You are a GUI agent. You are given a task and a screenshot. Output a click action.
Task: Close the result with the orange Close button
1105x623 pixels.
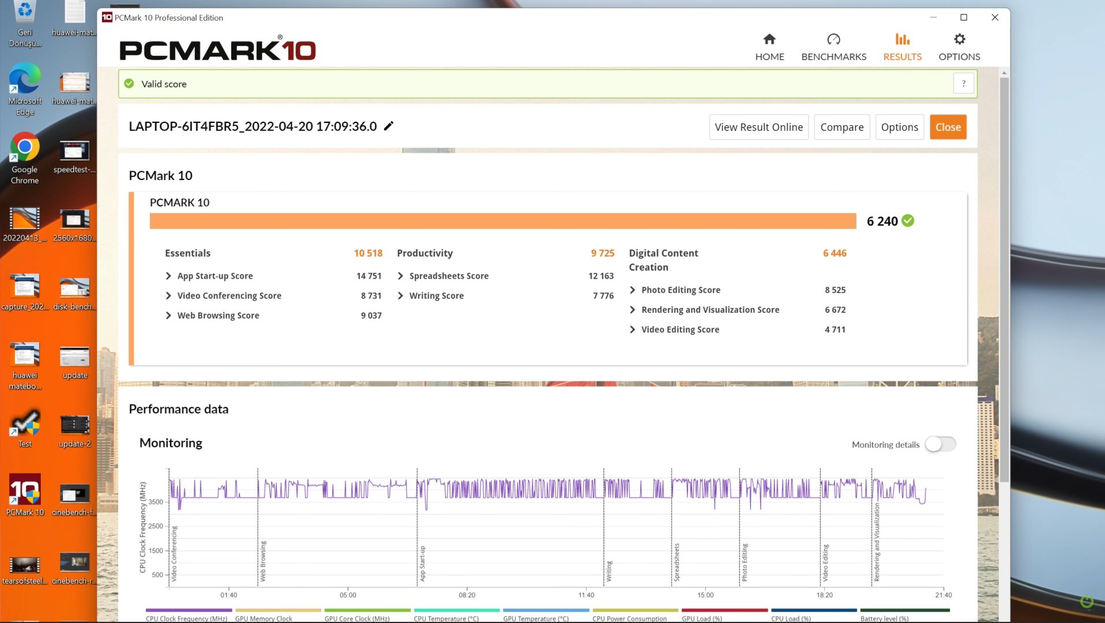click(948, 127)
